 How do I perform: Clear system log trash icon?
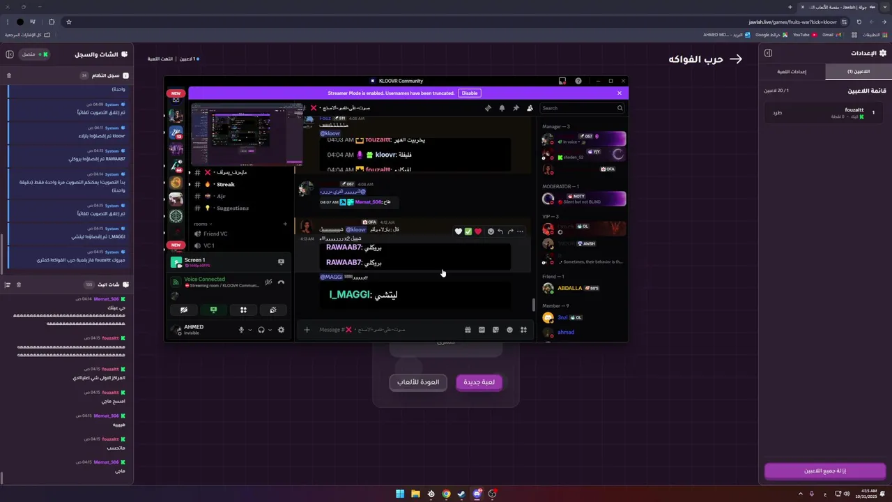click(x=9, y=75)
